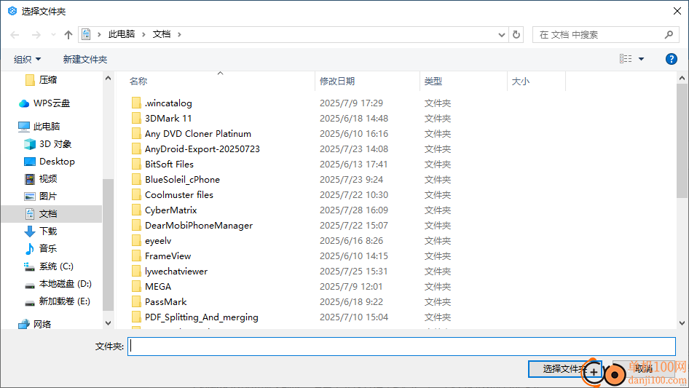Click 此电脑 in the address breadcrumb
The height and width of the screenshot is (388, 689).
coord(122,34)
